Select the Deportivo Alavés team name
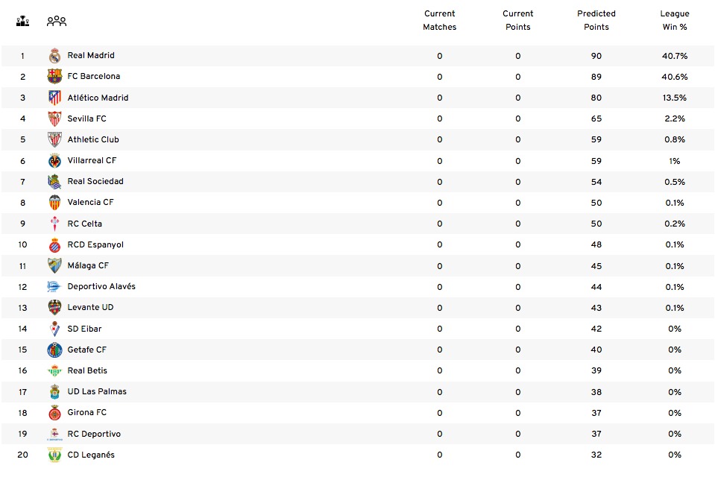715x477 pixels. pyautogui.click(x=101, y=286)
